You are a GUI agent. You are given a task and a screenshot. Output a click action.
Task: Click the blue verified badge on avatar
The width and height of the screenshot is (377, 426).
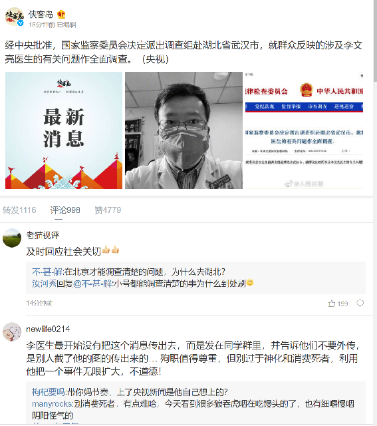coord(21,23)
